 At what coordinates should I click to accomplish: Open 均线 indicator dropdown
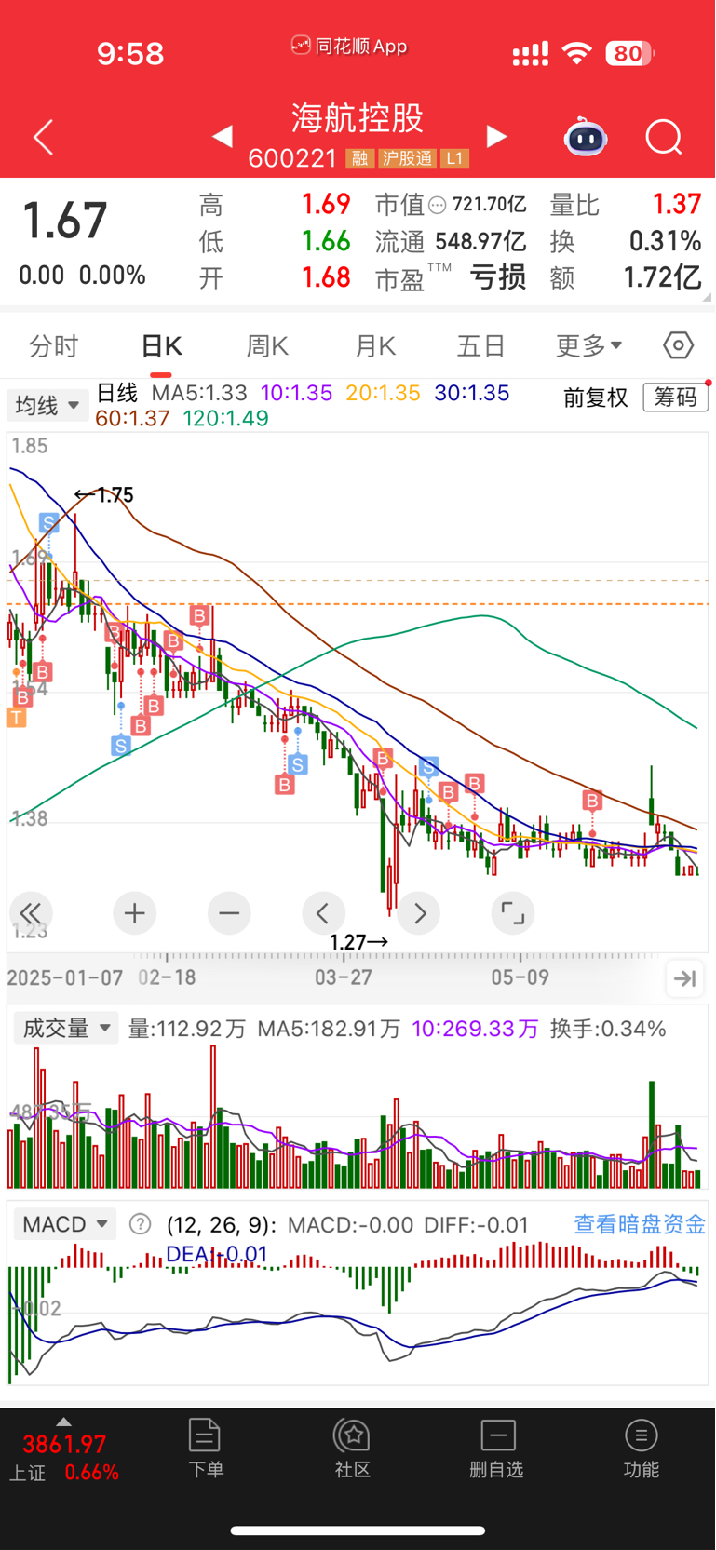(47, 405)
